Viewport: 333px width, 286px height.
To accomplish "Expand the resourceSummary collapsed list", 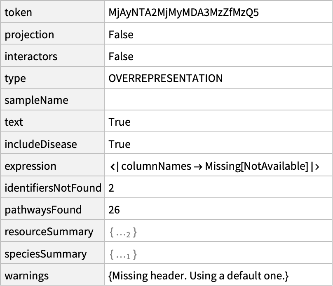I will [x=123, y=232].
